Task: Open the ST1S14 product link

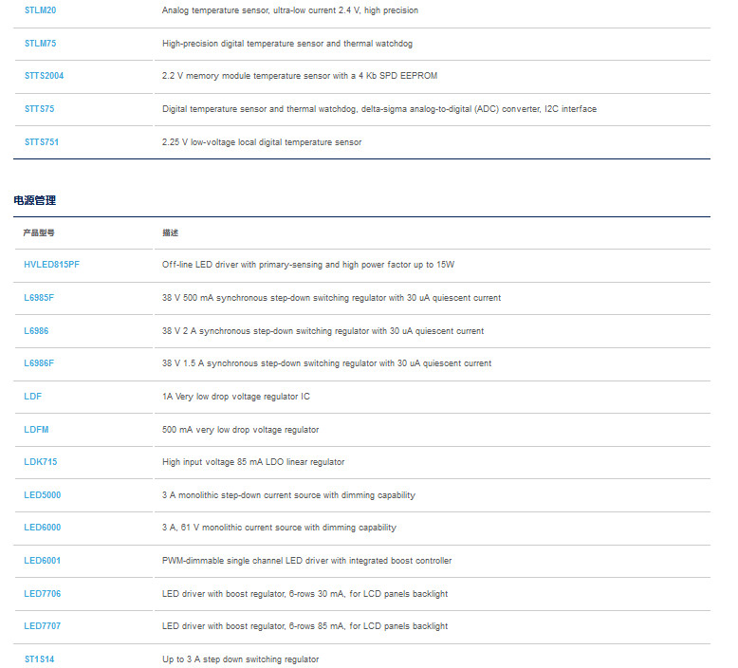Action: (39, 659)
